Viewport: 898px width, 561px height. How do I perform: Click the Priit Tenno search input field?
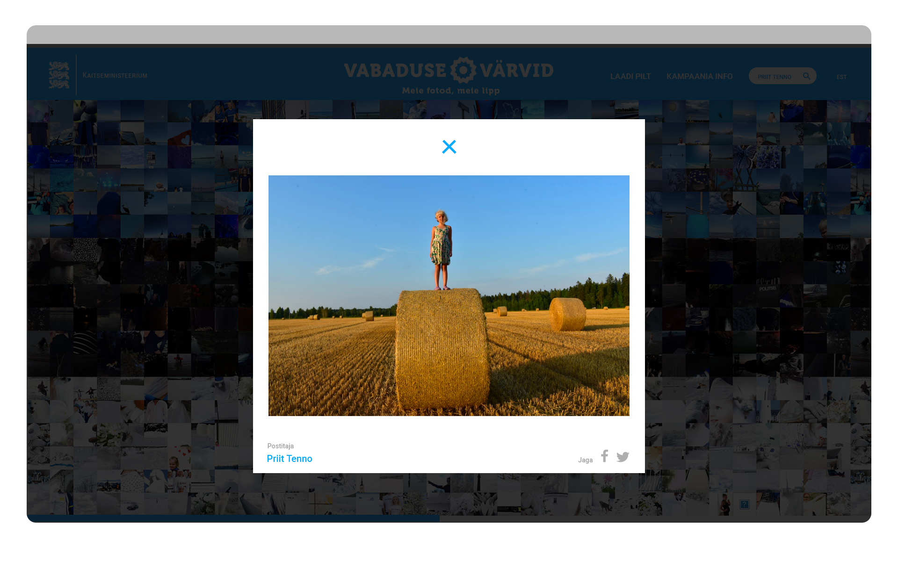tap(775, 77)
